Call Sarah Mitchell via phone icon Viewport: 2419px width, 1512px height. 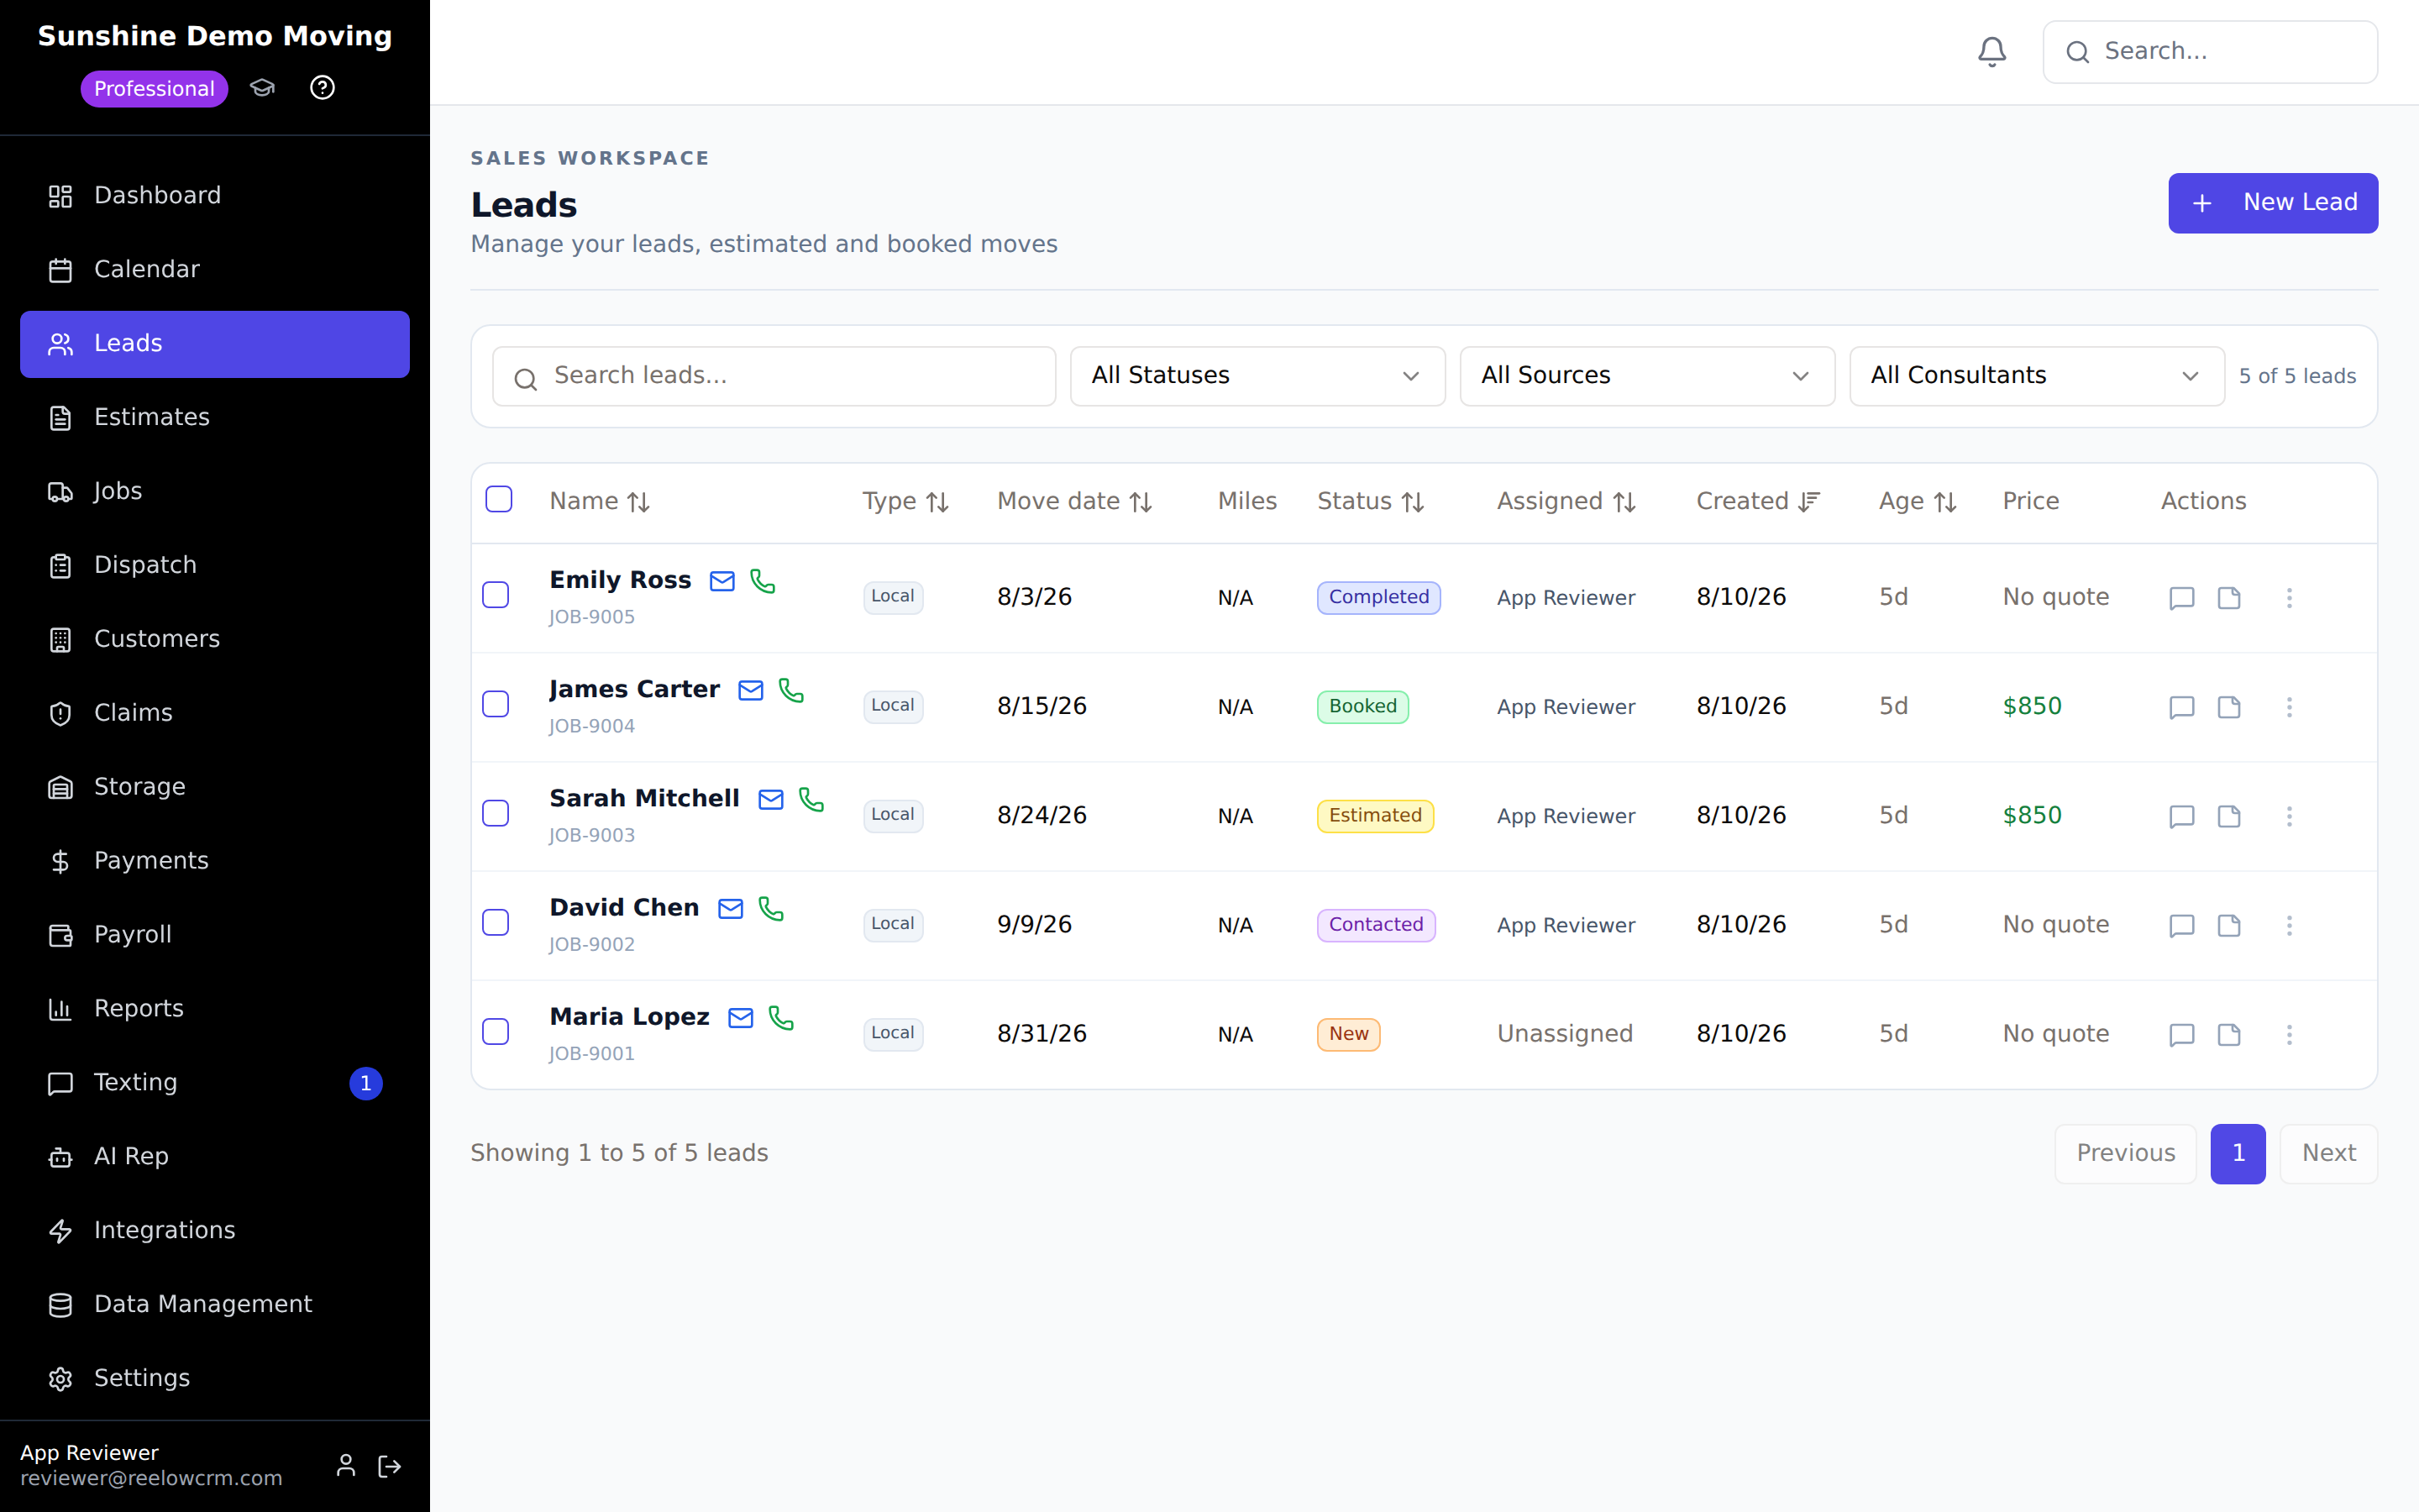pyautogui.click(x=811, y=799)
